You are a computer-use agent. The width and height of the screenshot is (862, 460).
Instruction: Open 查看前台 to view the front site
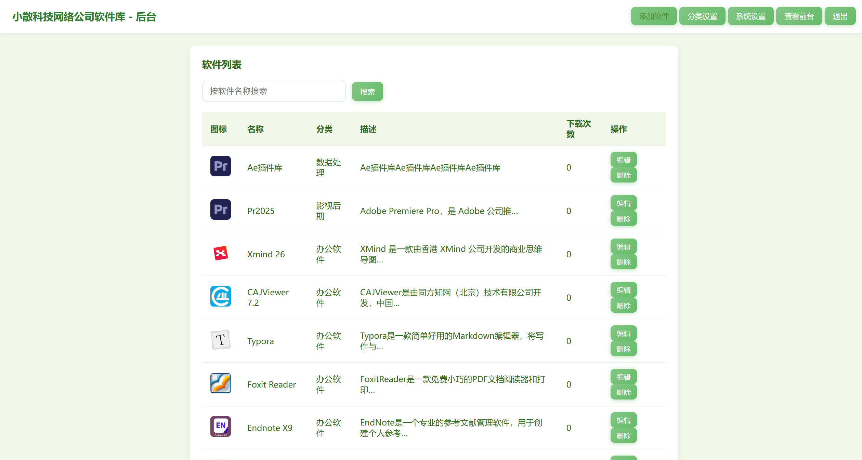coord(799,16)
